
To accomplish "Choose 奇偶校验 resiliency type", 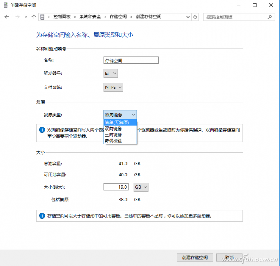I will (x=120, y=141).
